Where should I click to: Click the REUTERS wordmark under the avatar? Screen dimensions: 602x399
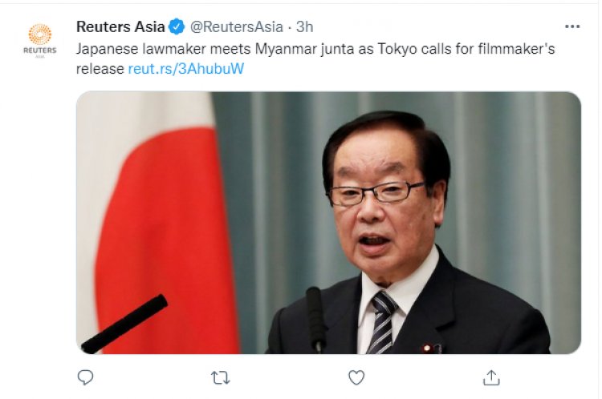(40, 50)
